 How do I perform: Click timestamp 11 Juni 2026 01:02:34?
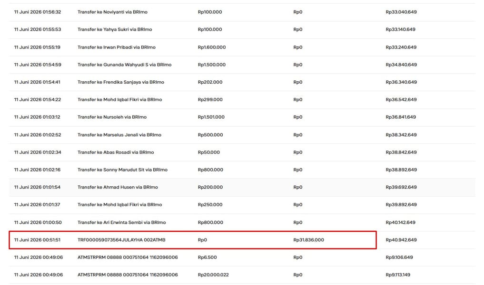37,152
